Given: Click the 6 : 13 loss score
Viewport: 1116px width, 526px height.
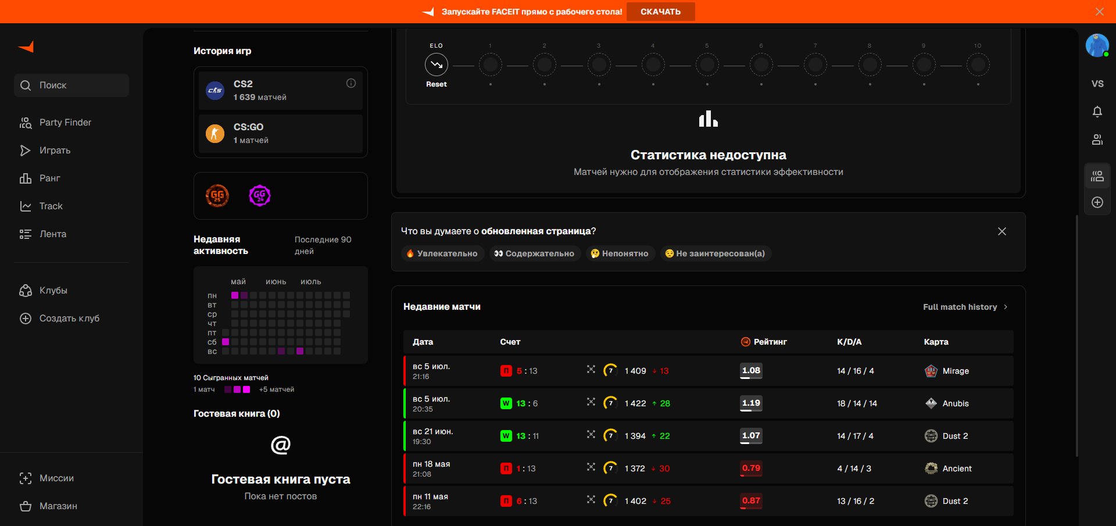Looking at the screenshot, I should pos(527,501).
